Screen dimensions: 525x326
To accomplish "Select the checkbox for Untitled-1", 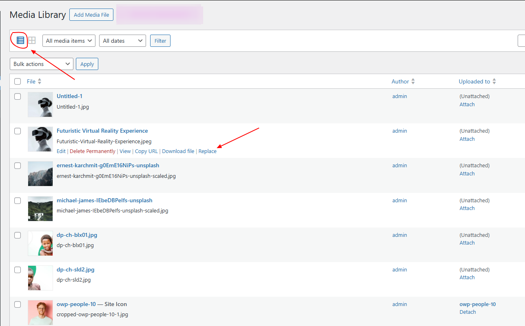I will click(18, 96).
